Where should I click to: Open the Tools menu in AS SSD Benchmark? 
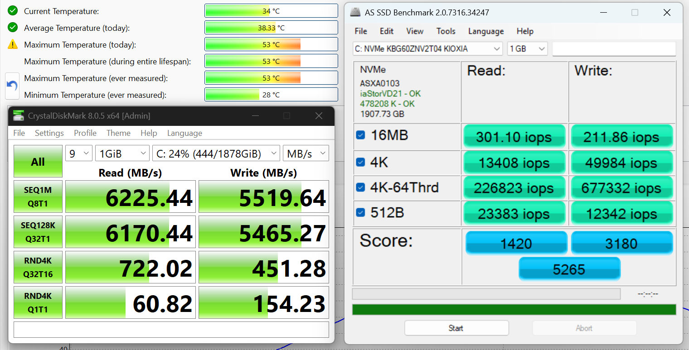point(446,31)
